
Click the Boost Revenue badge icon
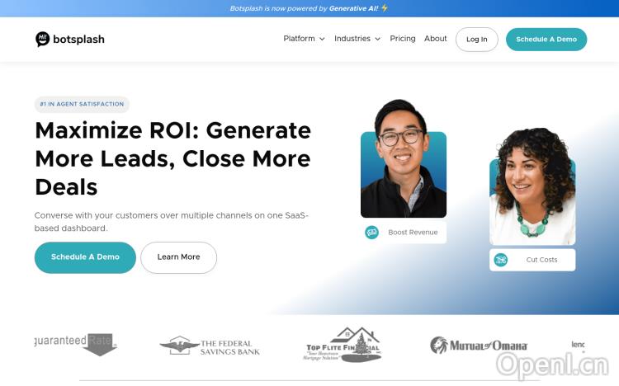(372, 233)
